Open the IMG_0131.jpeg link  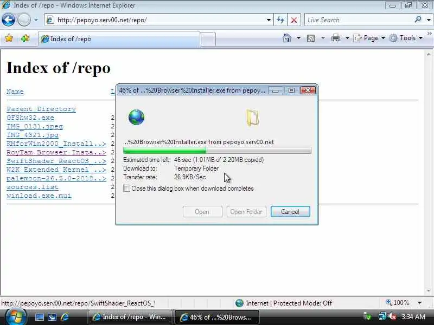click(x=35, y=126)
